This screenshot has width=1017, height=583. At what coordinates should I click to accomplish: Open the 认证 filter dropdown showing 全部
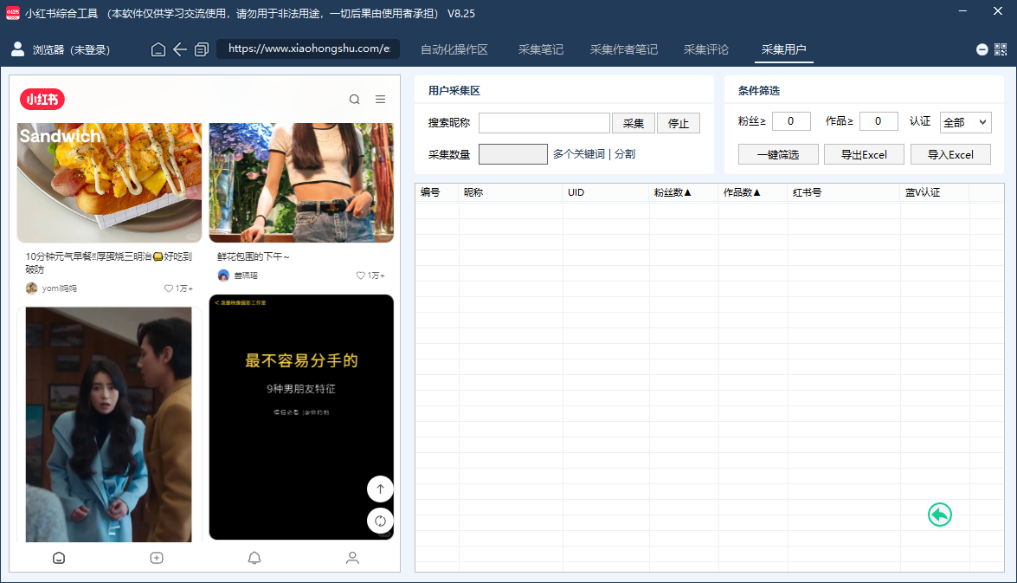965,120
